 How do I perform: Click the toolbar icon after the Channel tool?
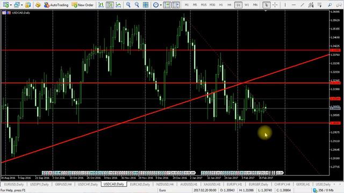coord(320,5)
